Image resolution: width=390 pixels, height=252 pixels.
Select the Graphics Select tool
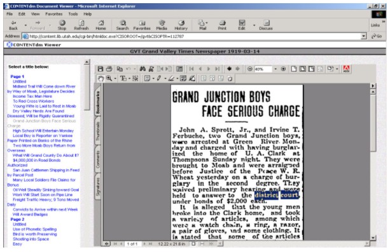136,79
